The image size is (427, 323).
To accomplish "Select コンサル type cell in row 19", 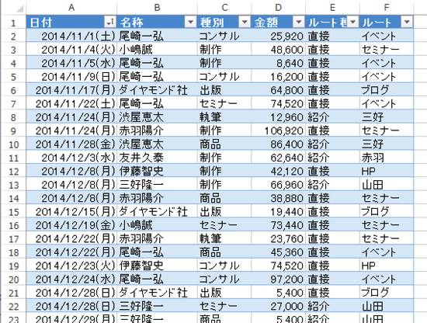I will click(x=224, y=266).
